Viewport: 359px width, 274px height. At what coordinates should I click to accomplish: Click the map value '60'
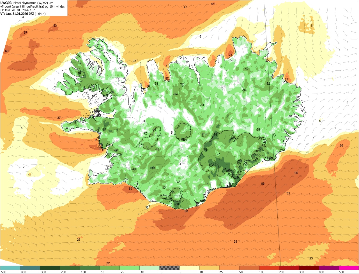7,51
